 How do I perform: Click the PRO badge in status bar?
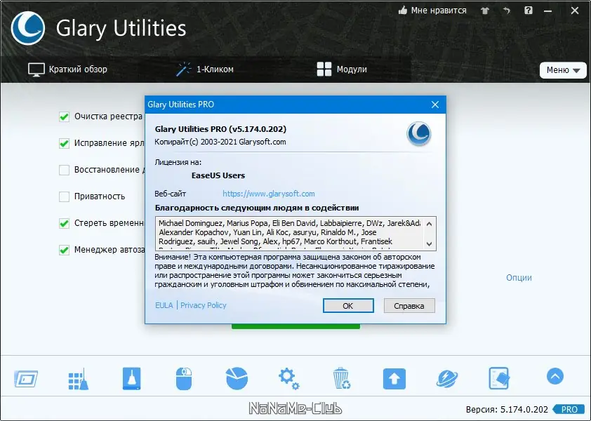click(569, 409)
